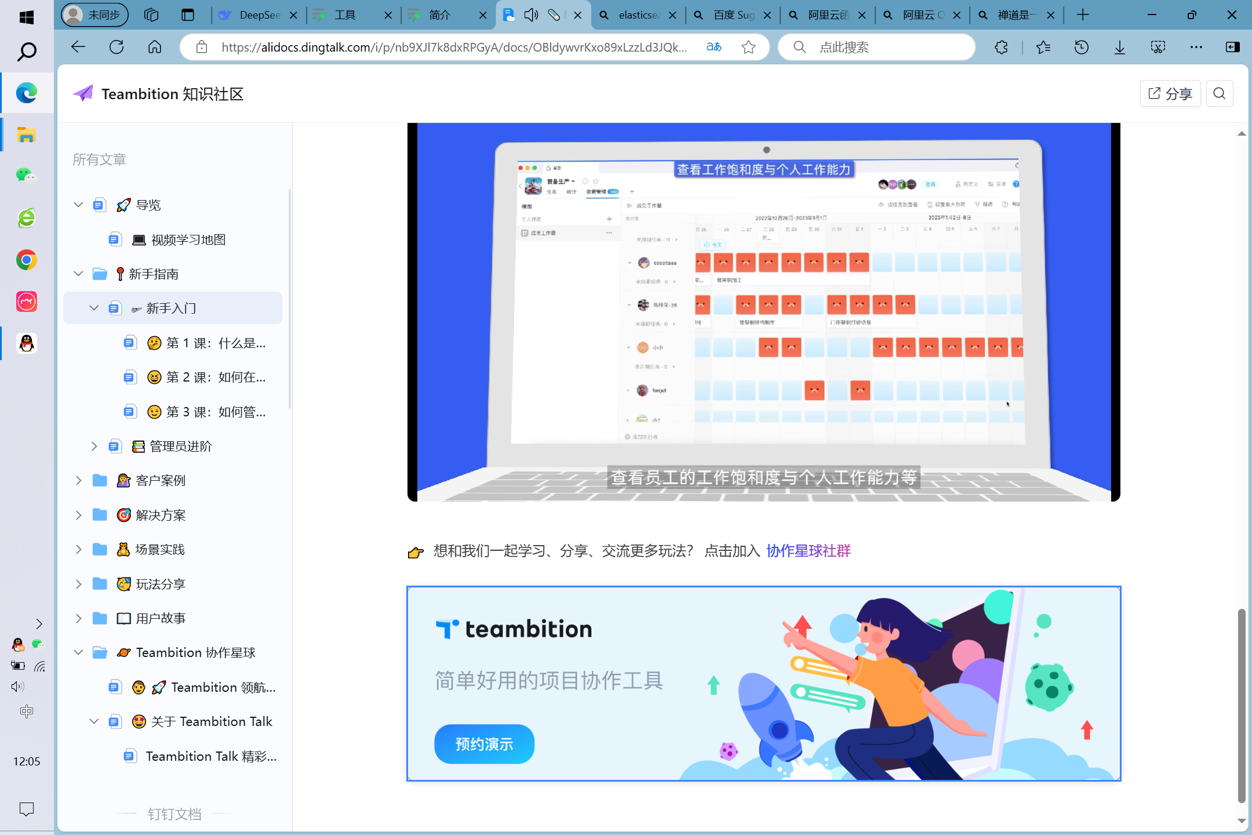Click the home icon in browser toolbar
The image size is (1252, 835).
pos(155,47)
